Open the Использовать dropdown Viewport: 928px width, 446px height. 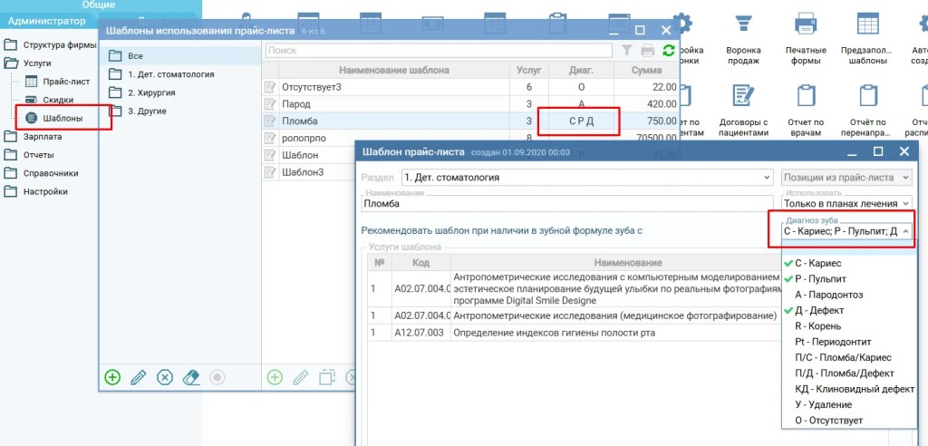pyautogui.click(x=846, y=204)
